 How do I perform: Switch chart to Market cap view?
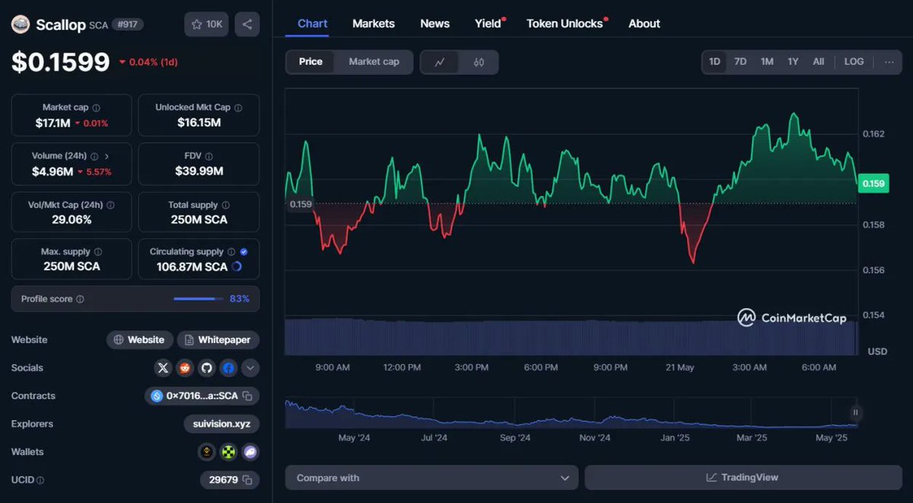374,62
